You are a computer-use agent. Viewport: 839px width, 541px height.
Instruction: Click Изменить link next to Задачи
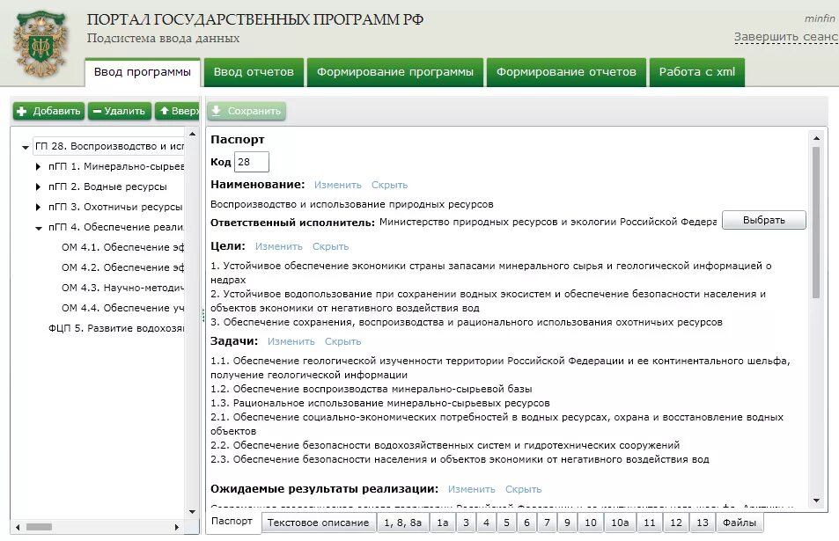pyautogui.click(x=291, y=341)
